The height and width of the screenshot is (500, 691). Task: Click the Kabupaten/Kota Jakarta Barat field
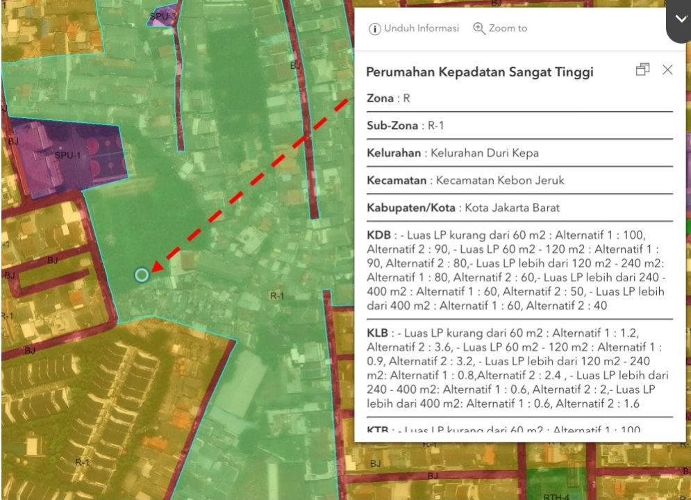click(463, 208)
